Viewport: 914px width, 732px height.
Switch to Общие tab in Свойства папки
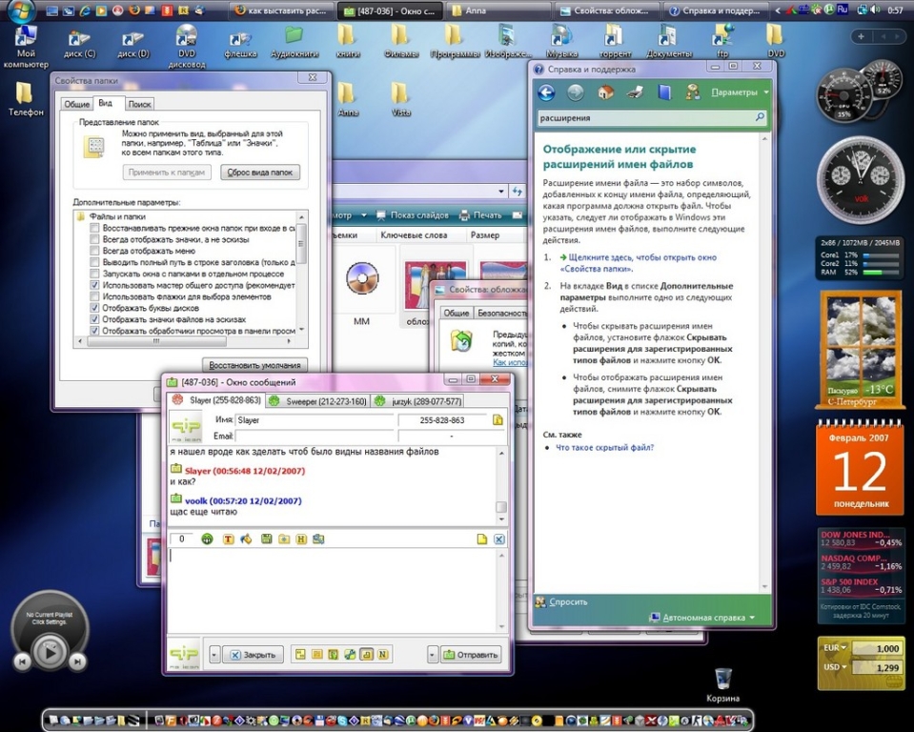point(76,104)
